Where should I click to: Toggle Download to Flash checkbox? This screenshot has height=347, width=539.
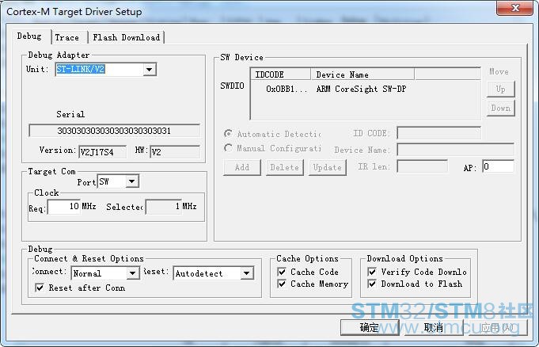point(372,284)
